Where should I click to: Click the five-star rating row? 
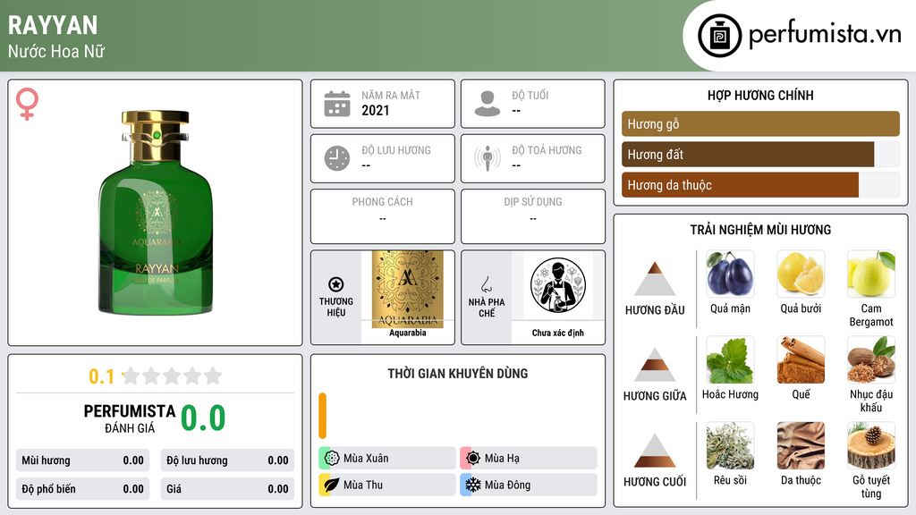coord(173,376)
